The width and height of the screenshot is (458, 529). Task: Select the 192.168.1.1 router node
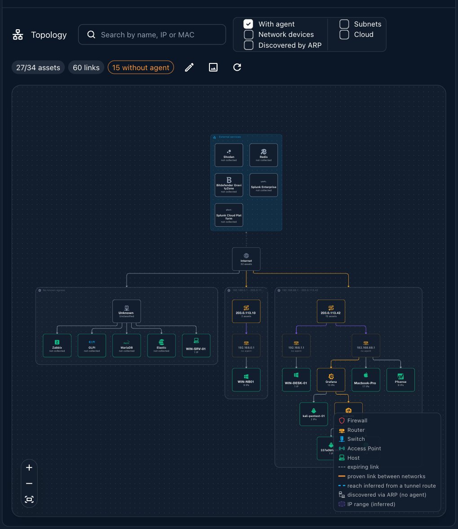(296, 346)
